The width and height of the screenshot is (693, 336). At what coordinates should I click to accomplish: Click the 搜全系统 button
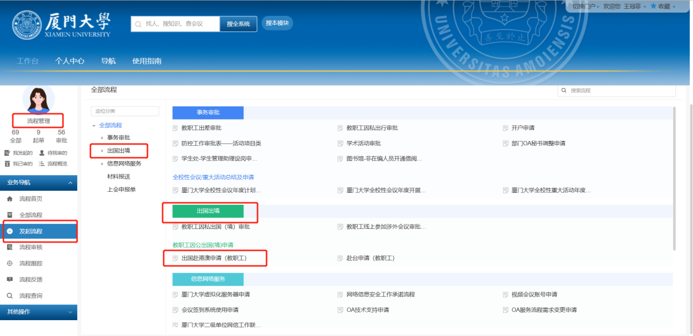[238, 24]
